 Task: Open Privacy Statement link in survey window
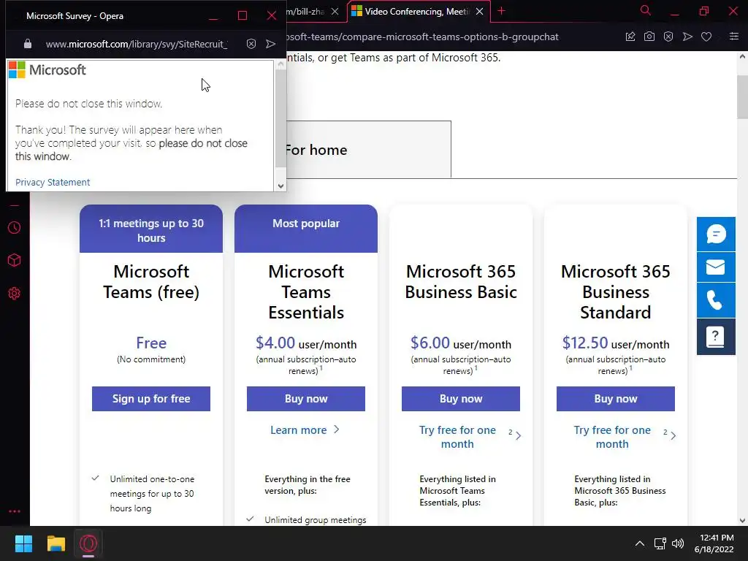click(x=53, y=182)
